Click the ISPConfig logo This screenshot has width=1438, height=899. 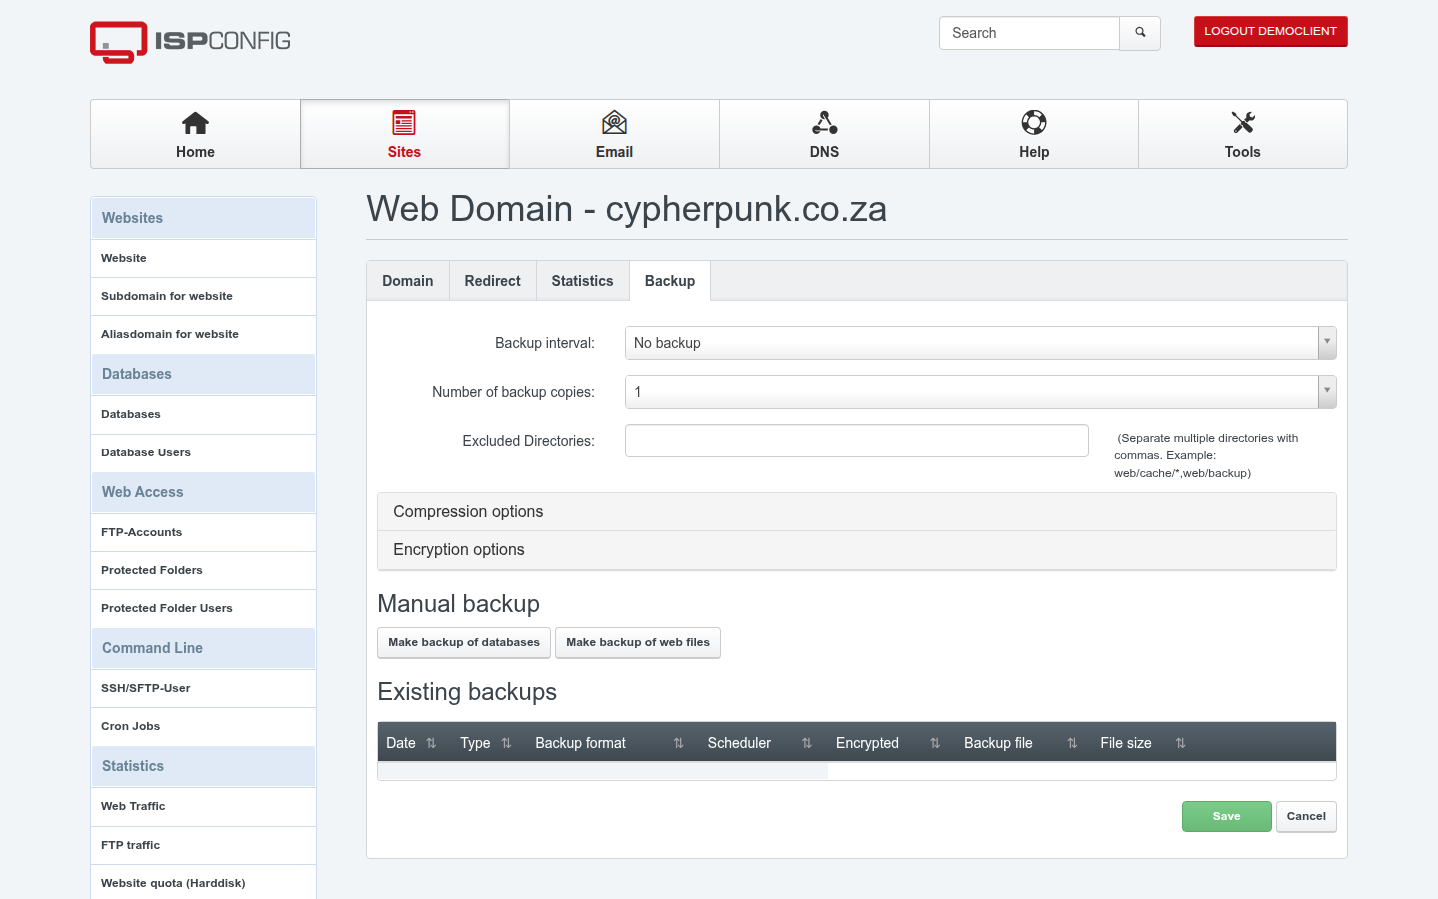pyautogui.click(x=190, y=42)
